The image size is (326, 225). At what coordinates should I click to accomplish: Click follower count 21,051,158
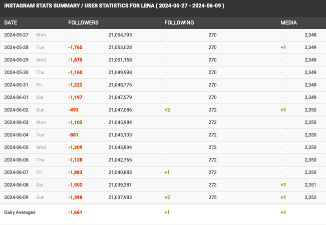click(120, 60)
